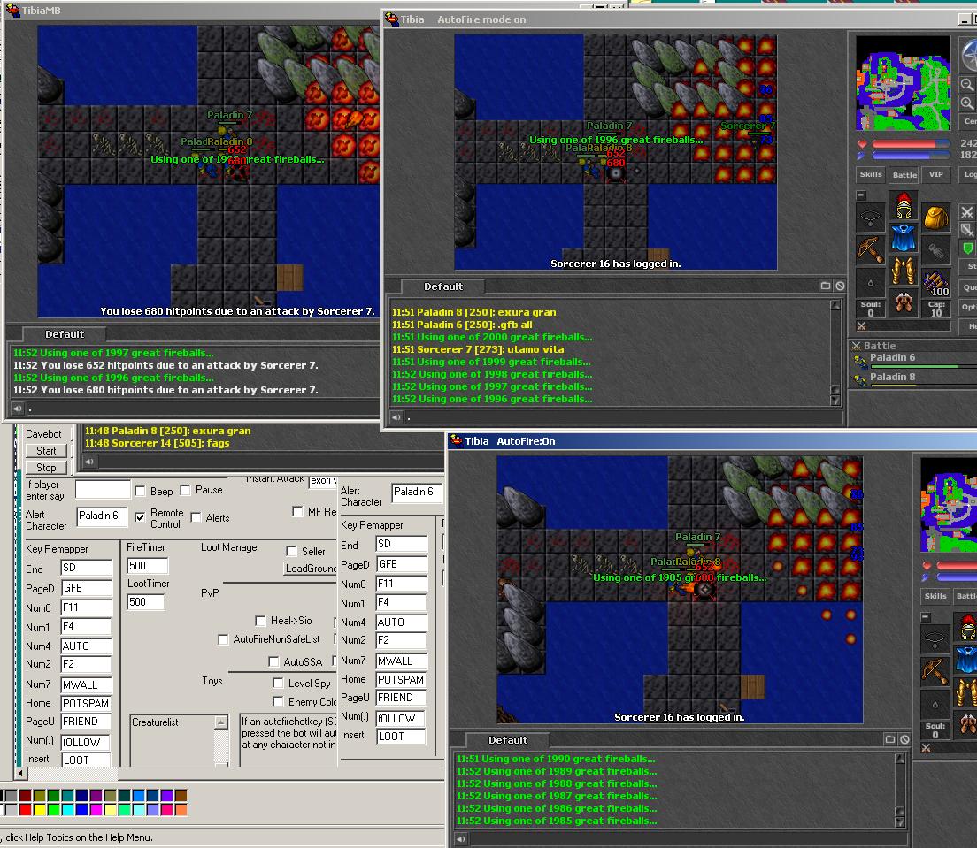This screenshot has height=848, width=977.
Task: Select the crossbow weapon slot, top Tibia window
Action: coord(871,250)
